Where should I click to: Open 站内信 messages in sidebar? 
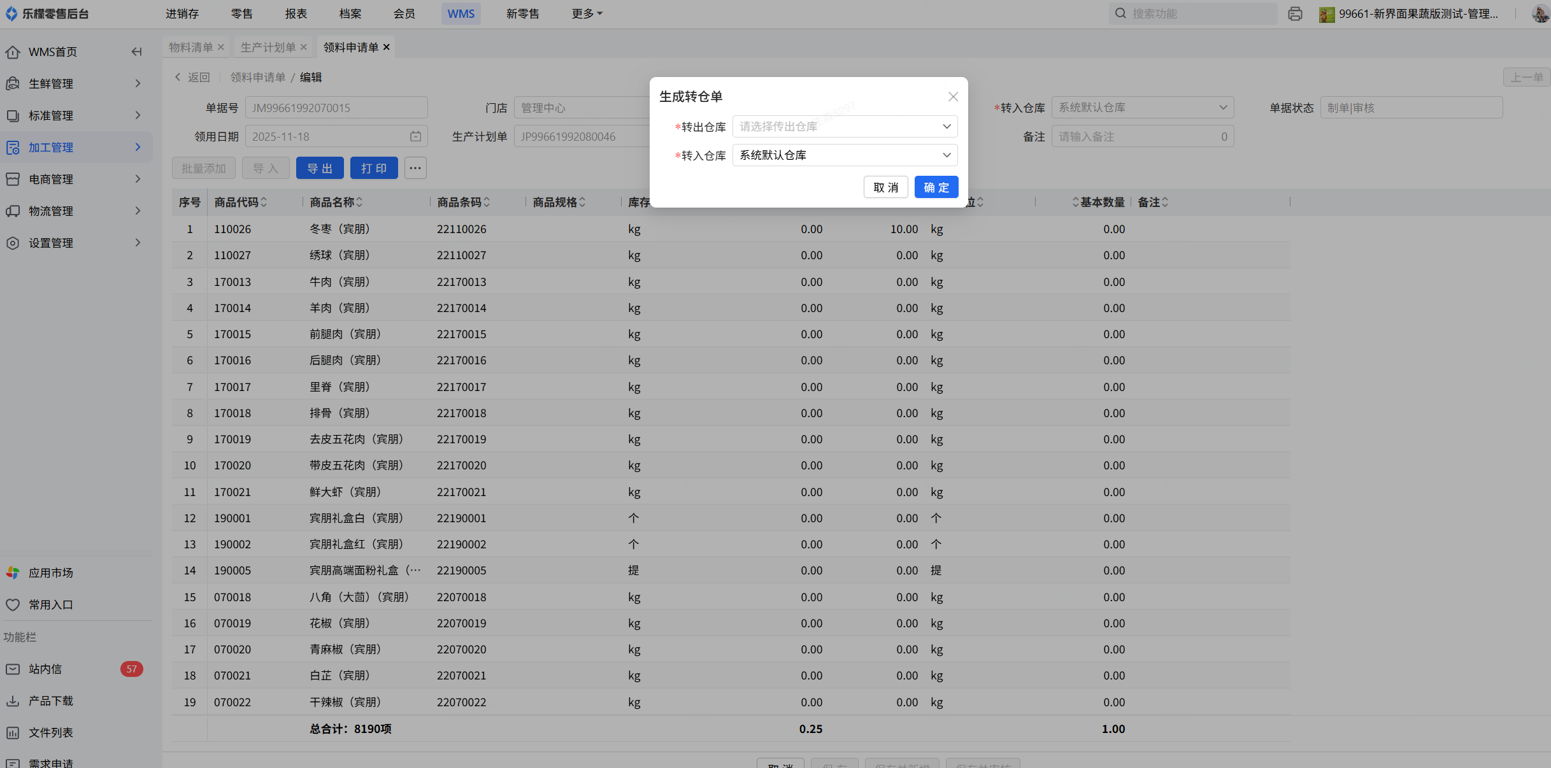(x=45, y=669)
